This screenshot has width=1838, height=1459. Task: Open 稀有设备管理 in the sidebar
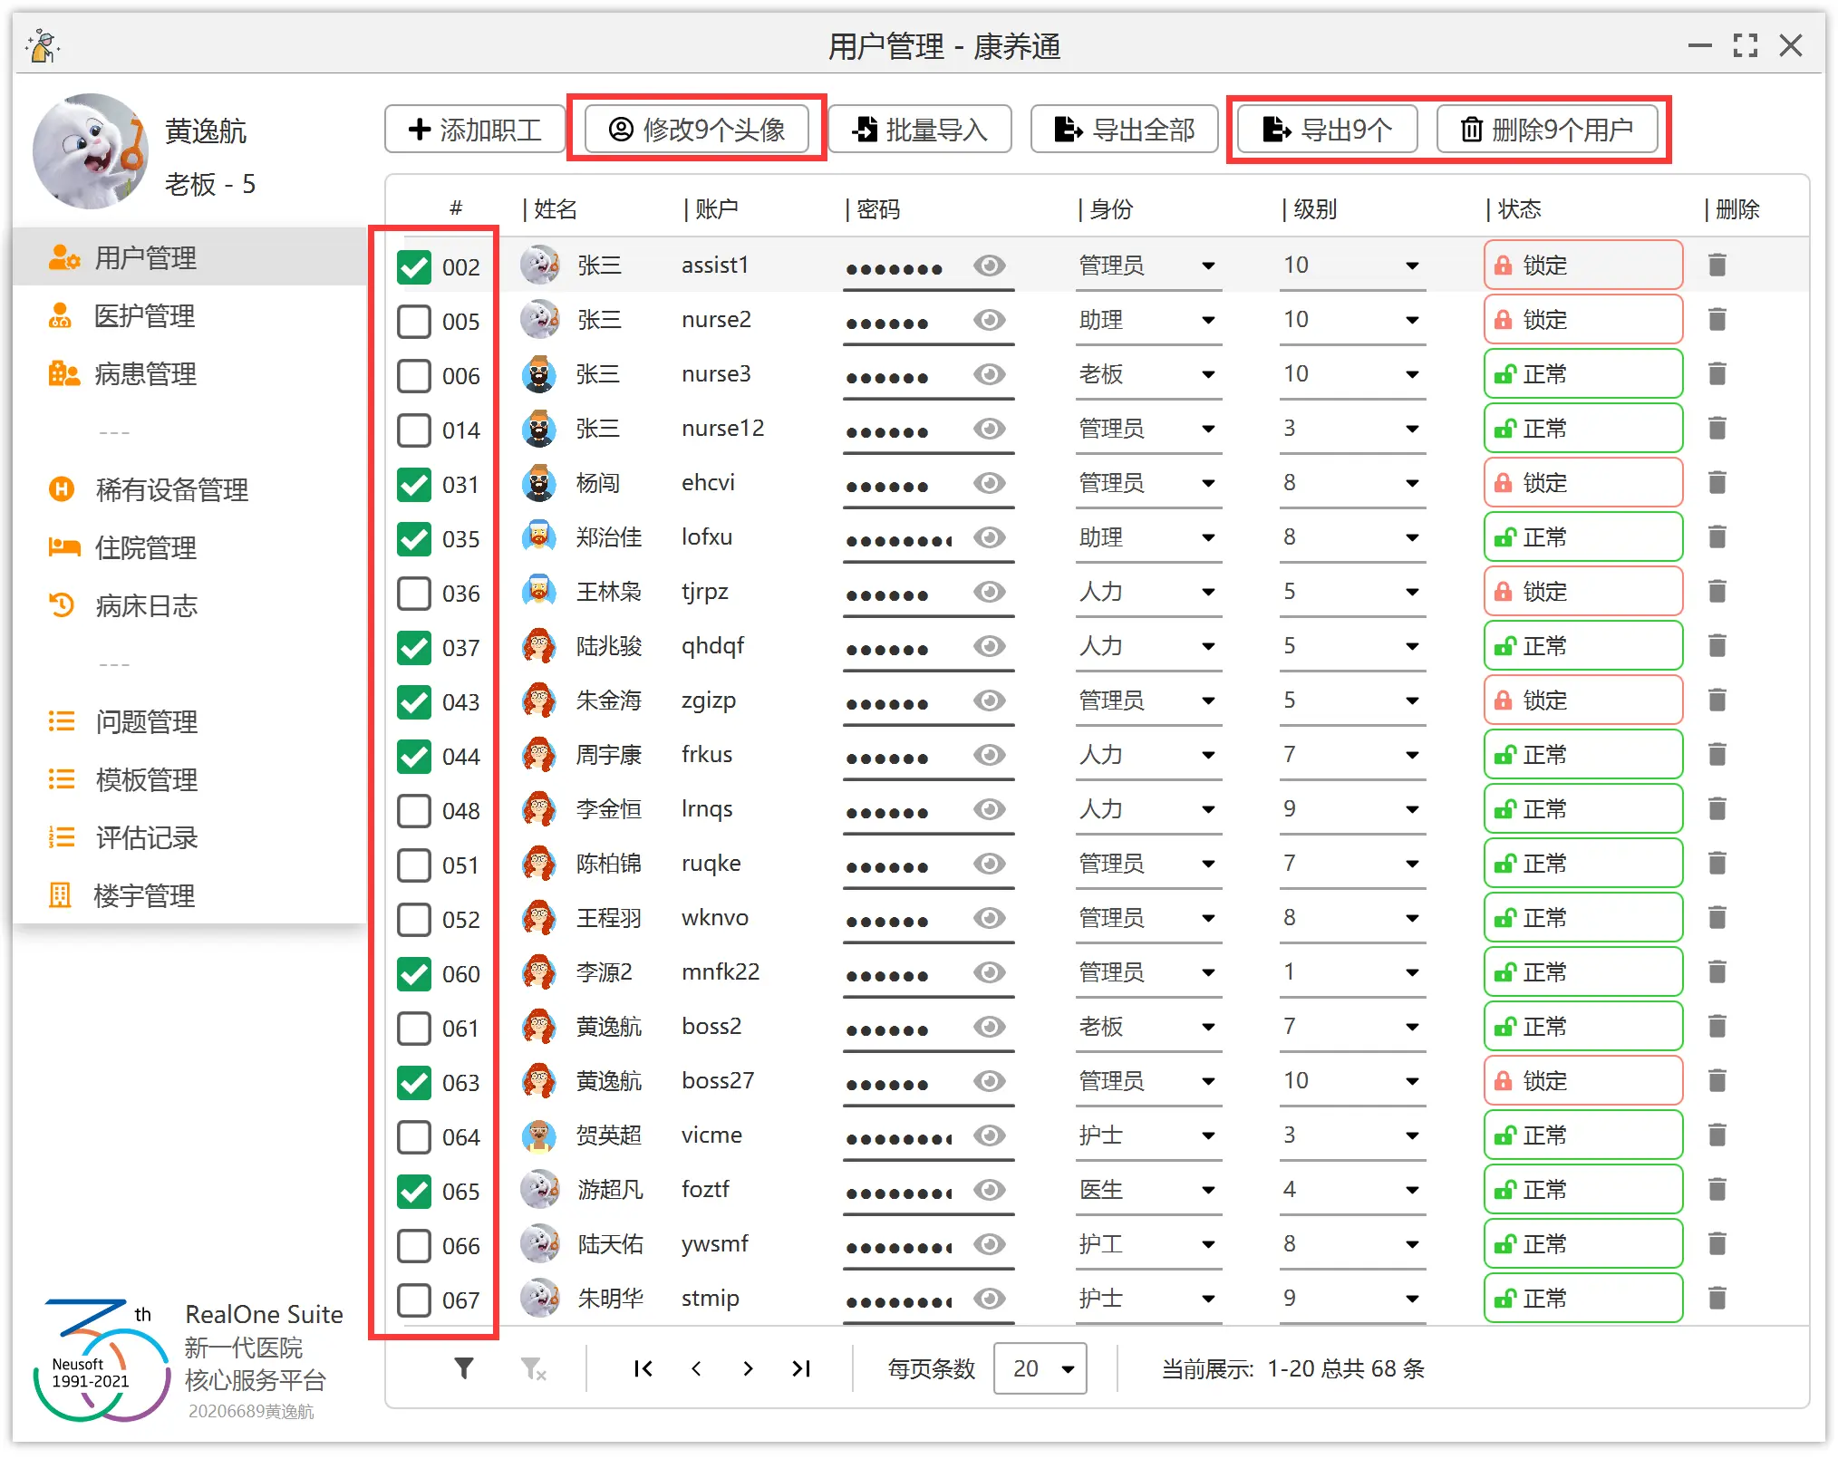click(x=171, y=490)
